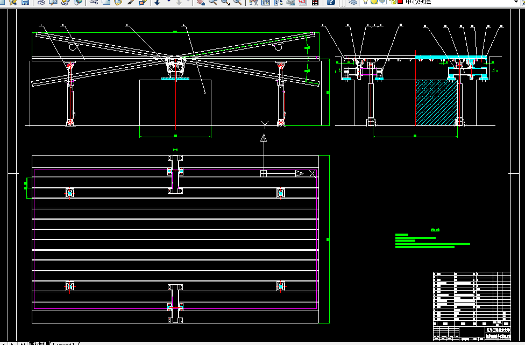This screenshot has width=525, height=345.
Task: Expand the Undo history dropdown arrow
Action: tap(168, 2)
